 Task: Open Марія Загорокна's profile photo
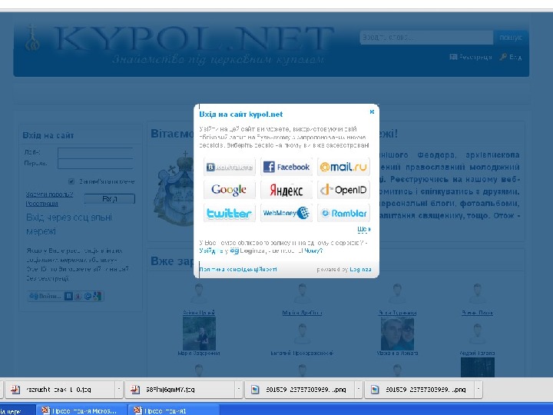(199, 334)
